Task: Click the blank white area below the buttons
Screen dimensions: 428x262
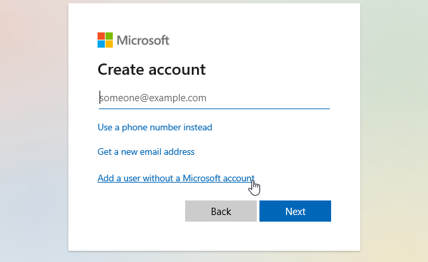Action: click(214, 236)
